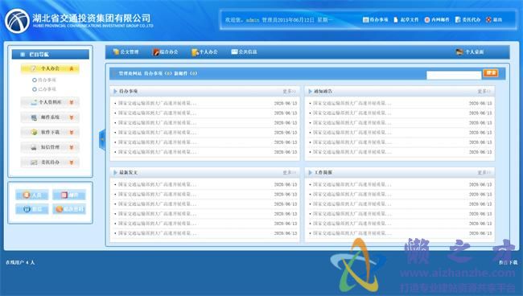The height and width of the screenshot is (296, 523).
Task: Open the 公共信息 menu
Action: pos(244,51)
